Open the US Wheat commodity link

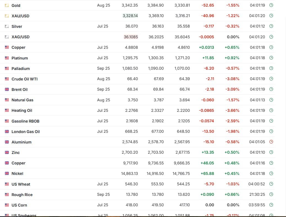click(x=21, y=184)
